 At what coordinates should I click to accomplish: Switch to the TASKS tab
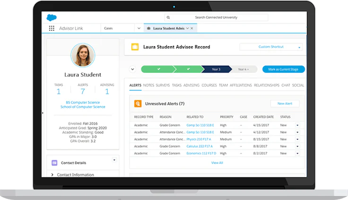point(177,85)
